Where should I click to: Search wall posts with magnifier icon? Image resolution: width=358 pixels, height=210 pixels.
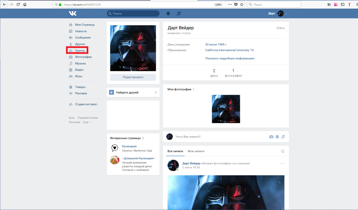click(283, 151)
